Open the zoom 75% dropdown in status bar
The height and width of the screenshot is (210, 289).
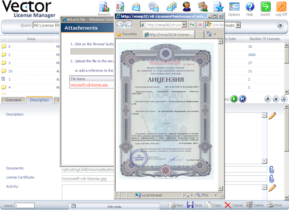tap(215, 195)
